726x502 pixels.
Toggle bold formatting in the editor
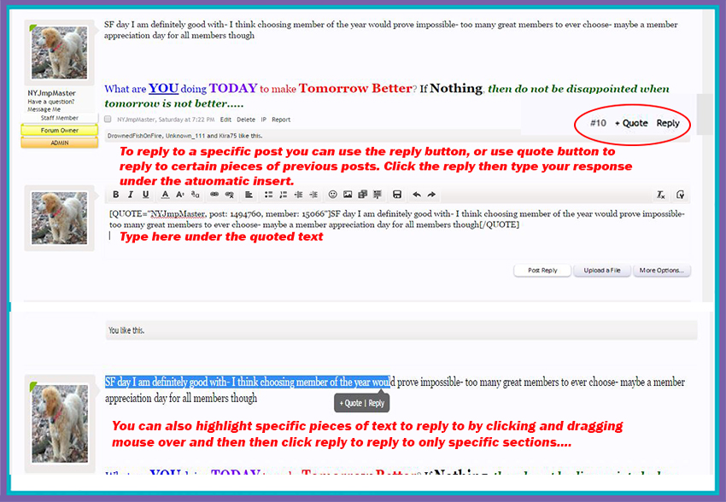116,195
